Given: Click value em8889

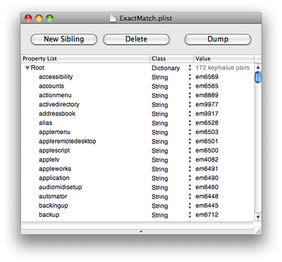Looking at the screenshot, I should click(x=207, y=96).
